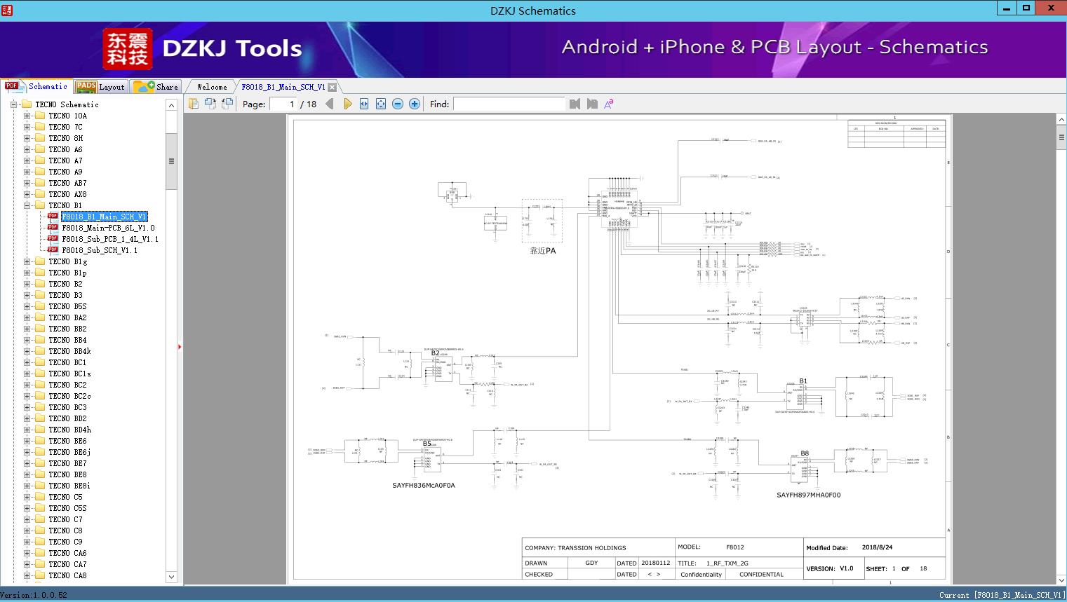The height and width of the screenshot is (602, 1067).
Task: Click the fit width icon
Action: tap(364, 104)
